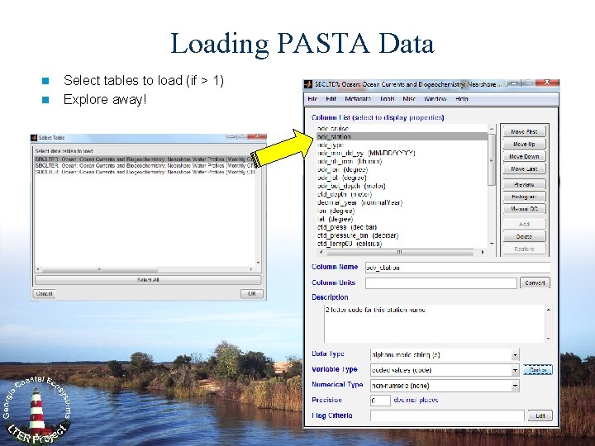The image size is (595, 446).
Task: Click the Move Down button
Action: pos(524,156)
